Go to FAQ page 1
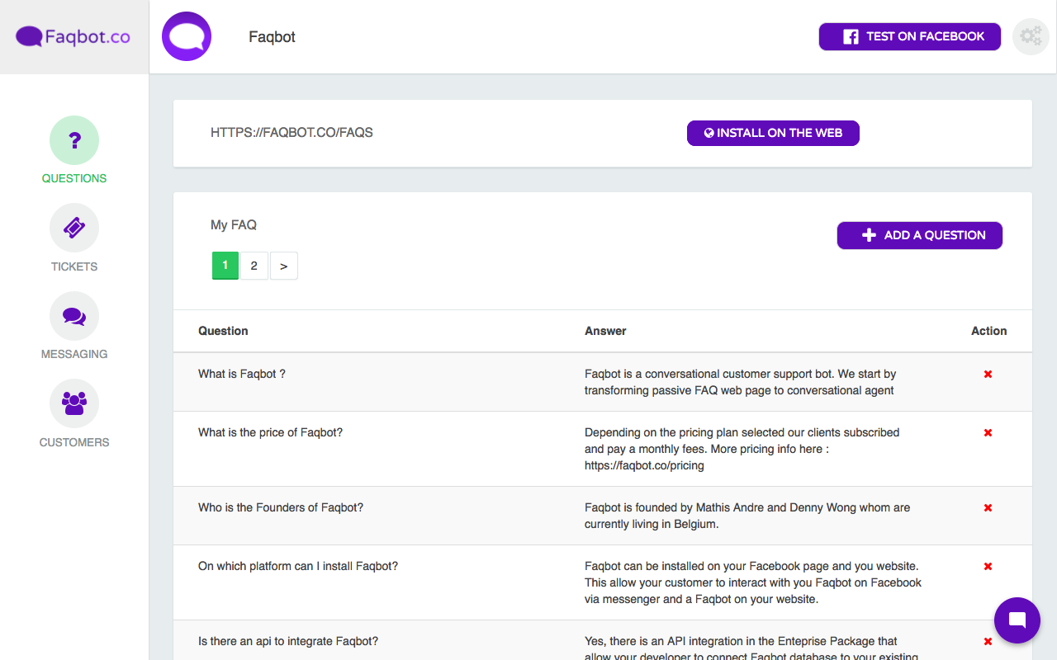 225,266
